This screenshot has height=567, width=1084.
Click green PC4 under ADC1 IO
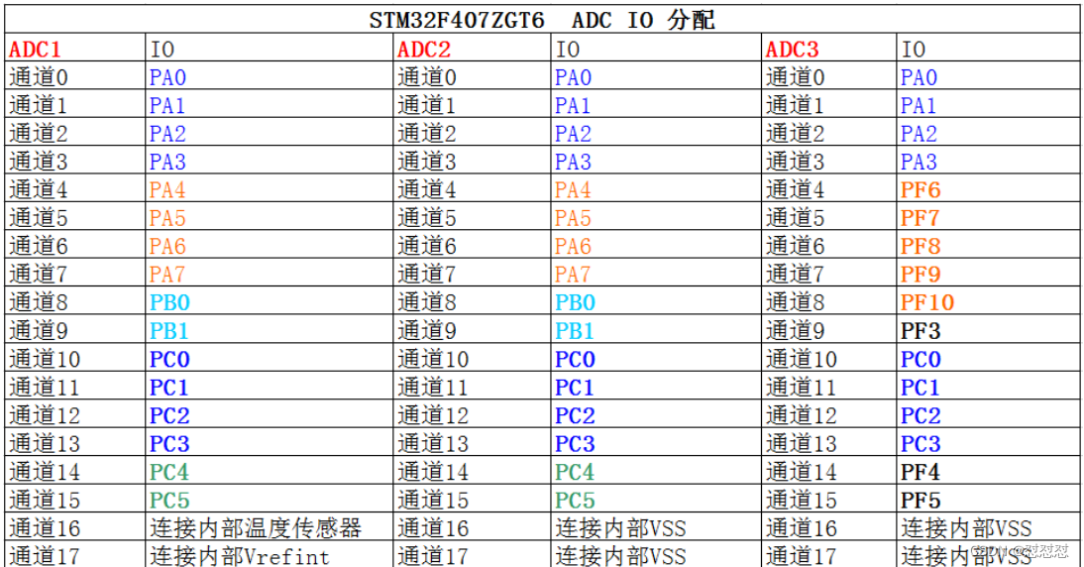click(x=169, y=472)
